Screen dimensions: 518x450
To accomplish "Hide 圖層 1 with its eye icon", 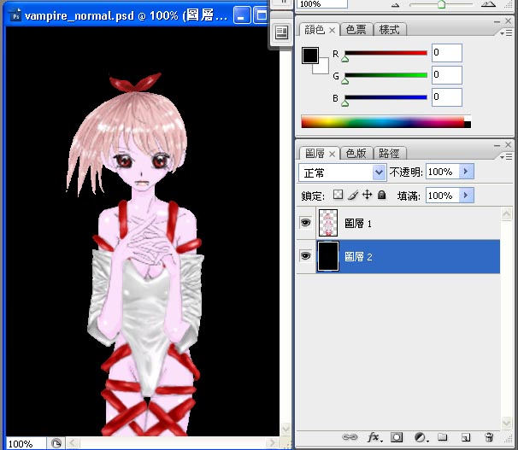I will pos(305,223).
